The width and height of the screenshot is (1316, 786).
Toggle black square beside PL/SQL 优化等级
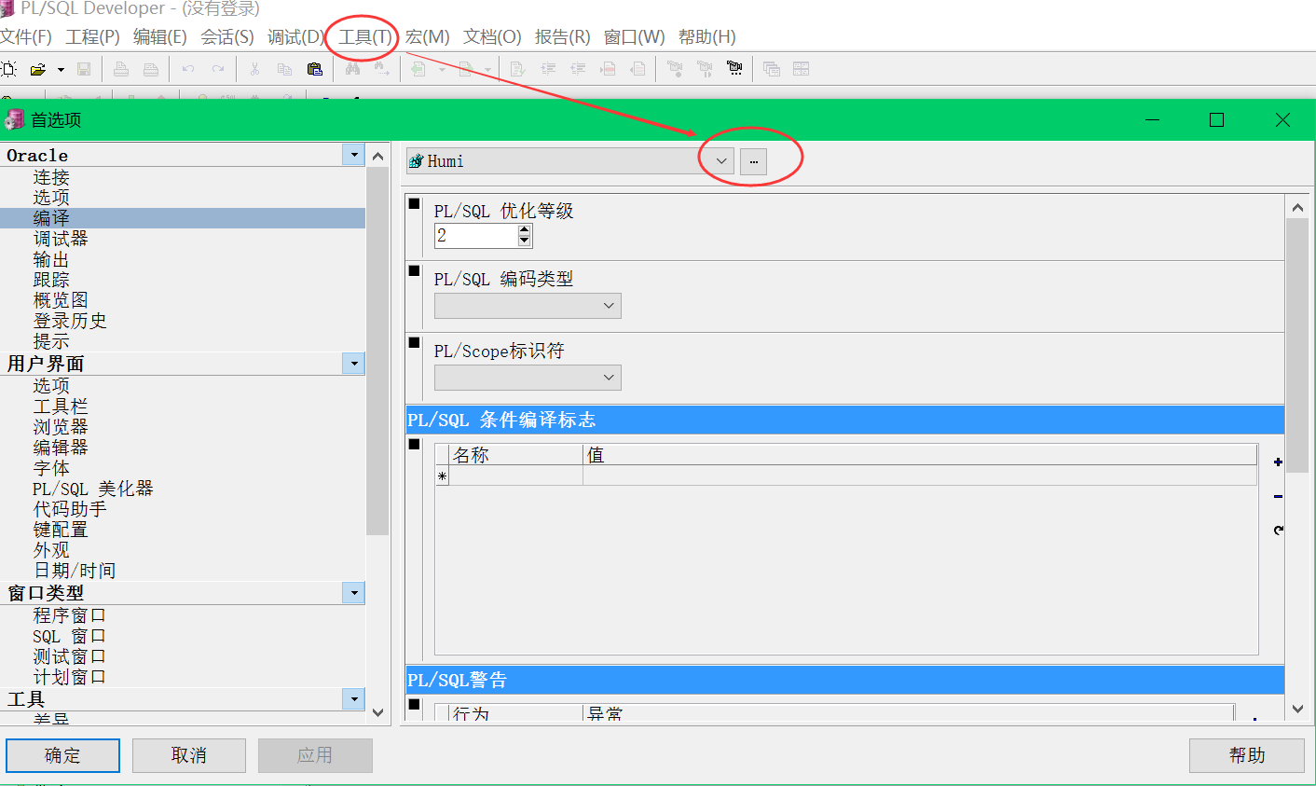415,203
